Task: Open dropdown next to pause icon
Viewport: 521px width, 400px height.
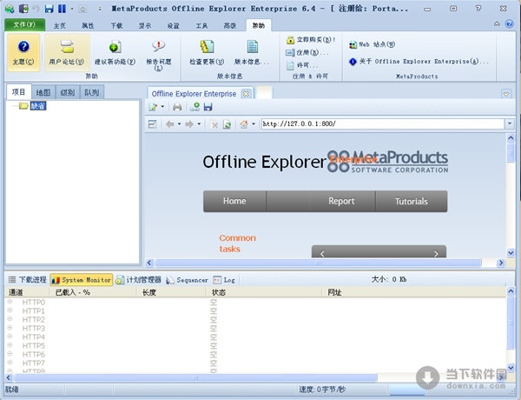Action: (72, 9)
